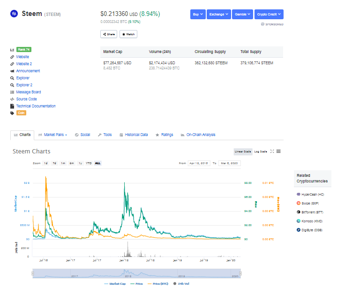Switch to the Social tab

pos(83,135)
